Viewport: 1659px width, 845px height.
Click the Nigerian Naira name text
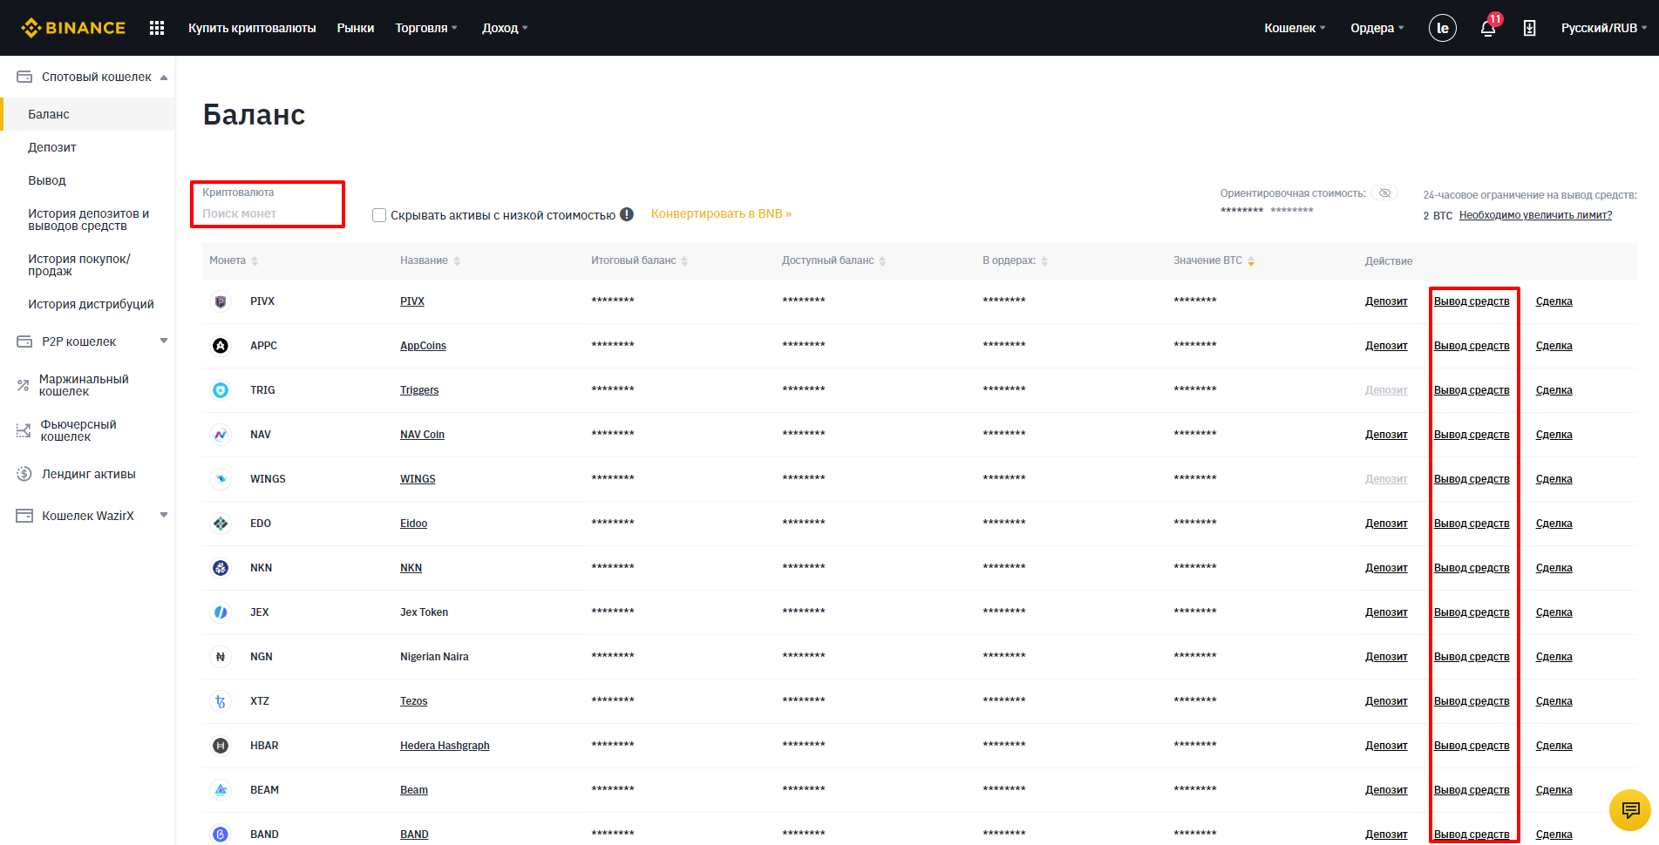[x=434, y=657]
